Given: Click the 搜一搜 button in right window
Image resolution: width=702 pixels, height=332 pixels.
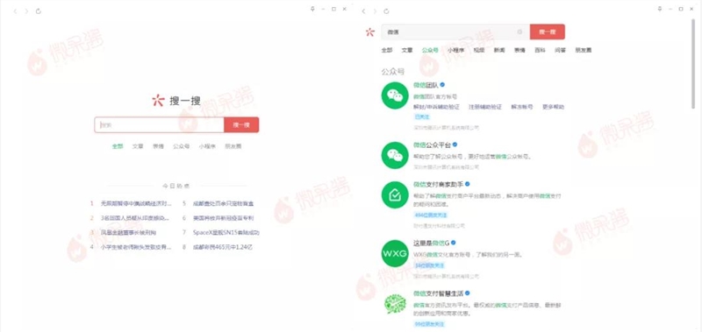Looking at the screenshot, I should pos(547,32).
